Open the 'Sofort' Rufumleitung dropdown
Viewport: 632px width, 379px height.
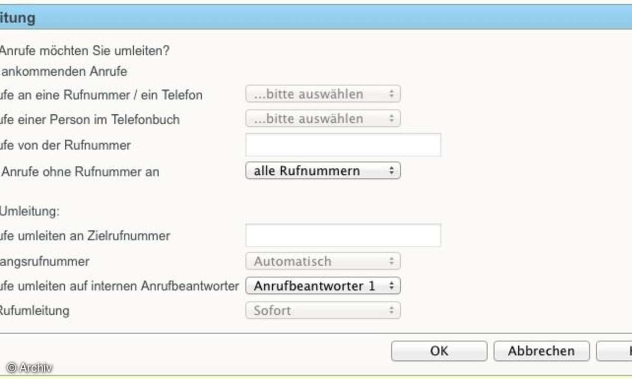click(x=323, y=310)
